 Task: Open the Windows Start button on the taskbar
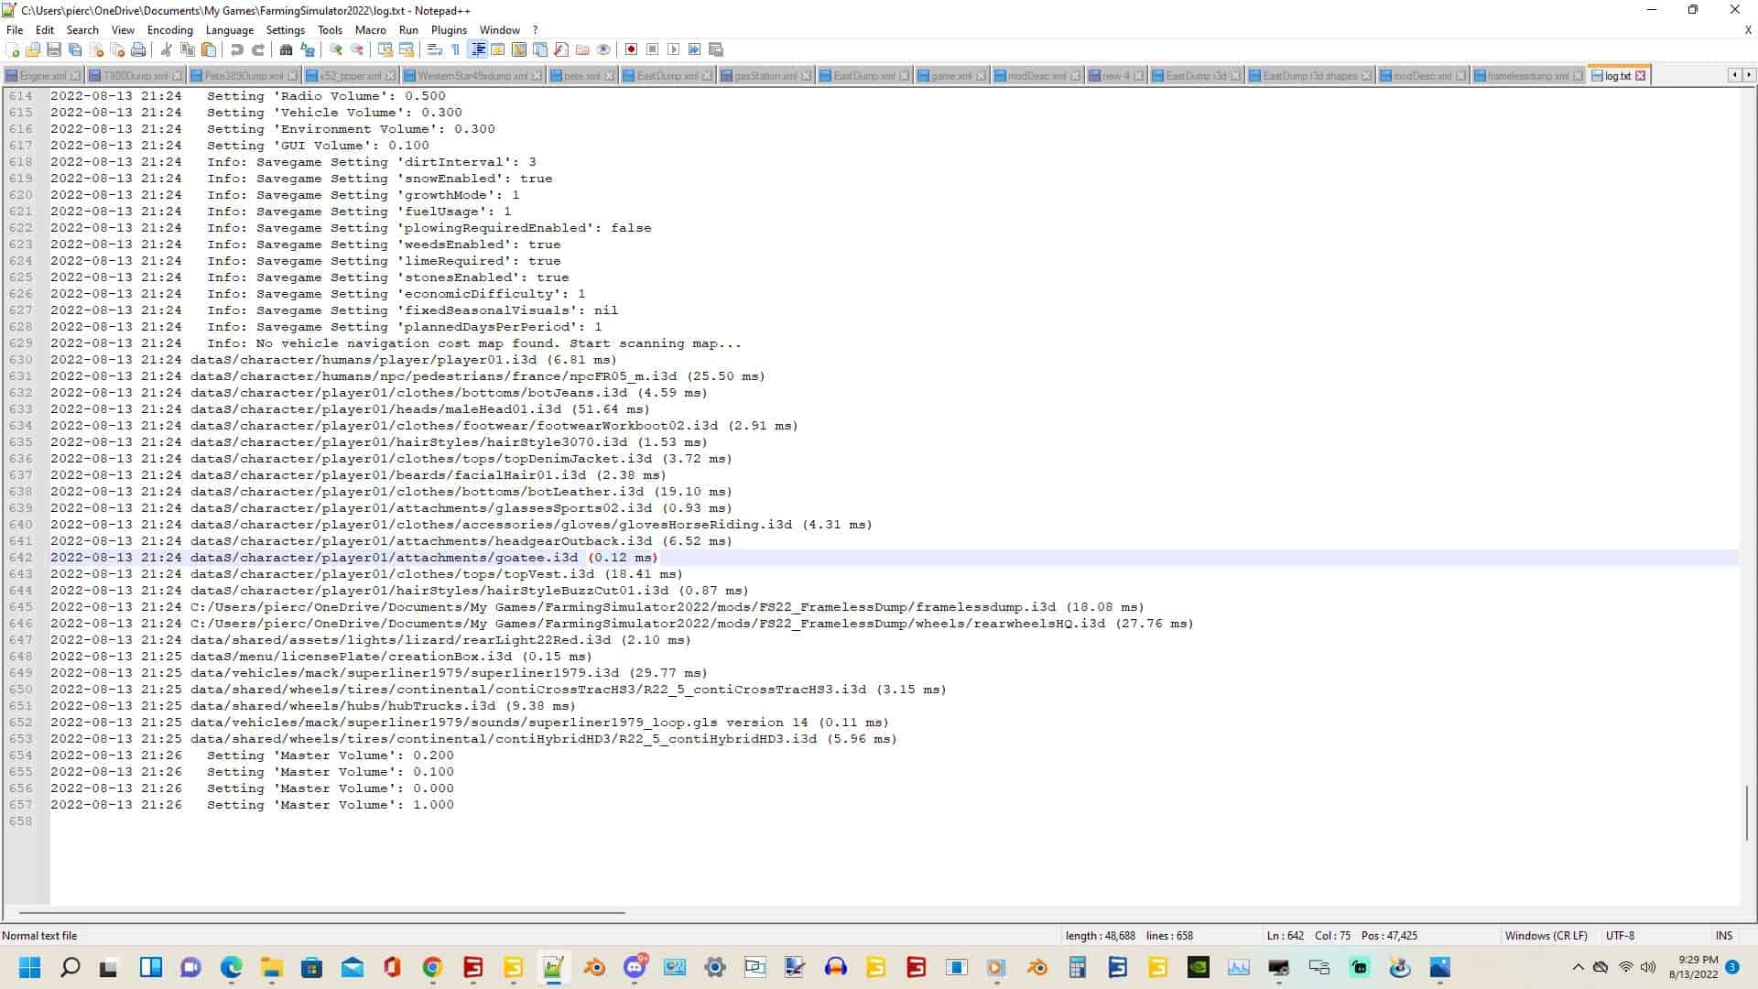pos(30,968)
